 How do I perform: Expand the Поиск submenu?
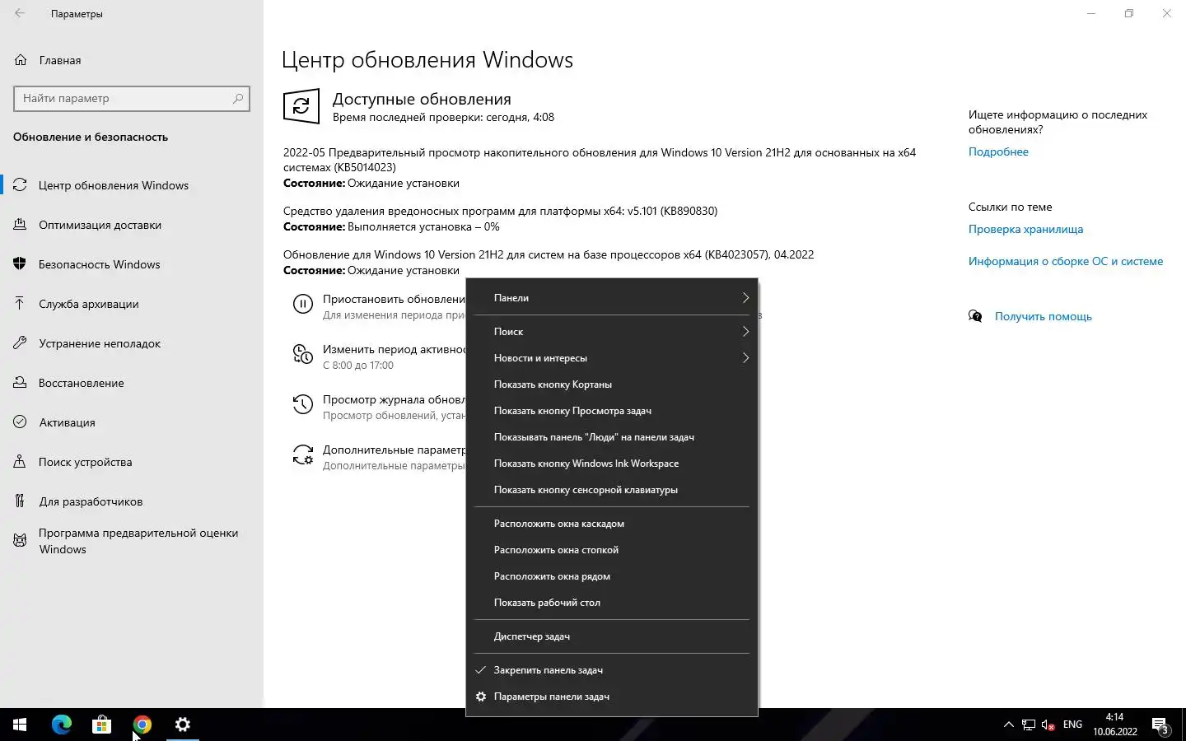(612, 332)
